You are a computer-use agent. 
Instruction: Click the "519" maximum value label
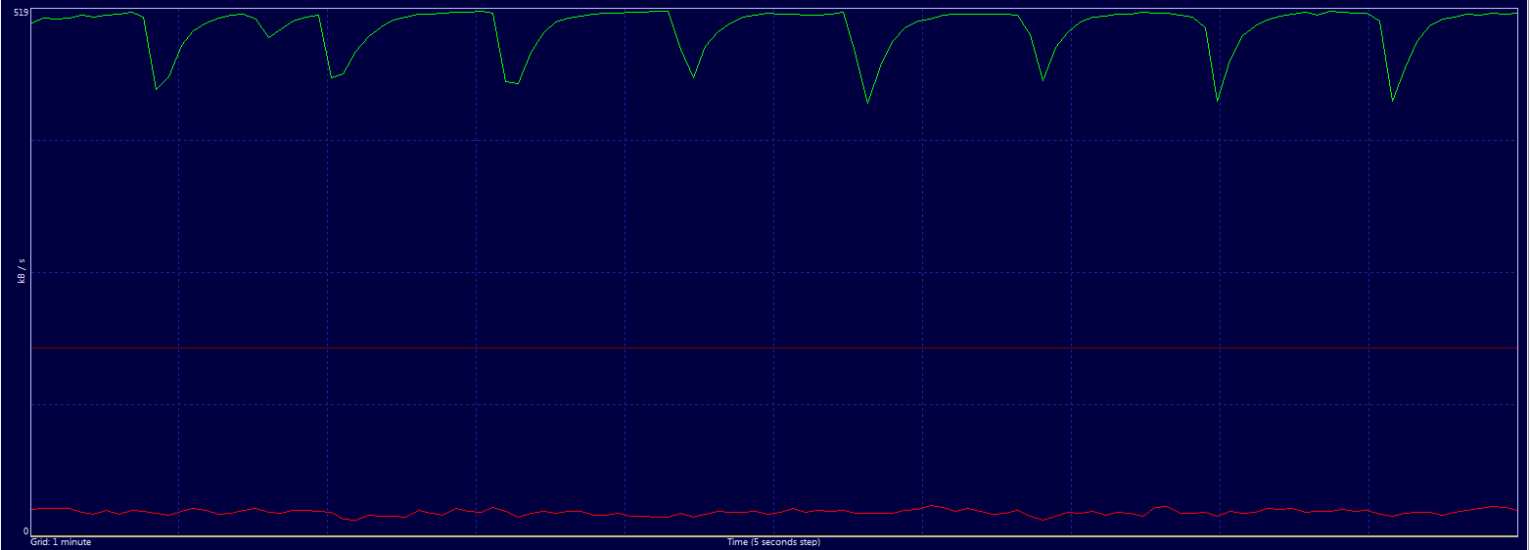20,10
